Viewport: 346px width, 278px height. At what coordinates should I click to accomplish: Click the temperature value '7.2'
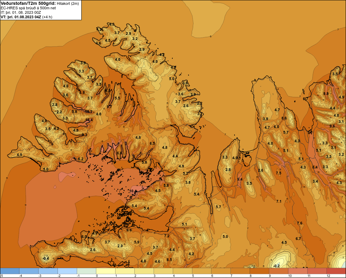[167, 236]
